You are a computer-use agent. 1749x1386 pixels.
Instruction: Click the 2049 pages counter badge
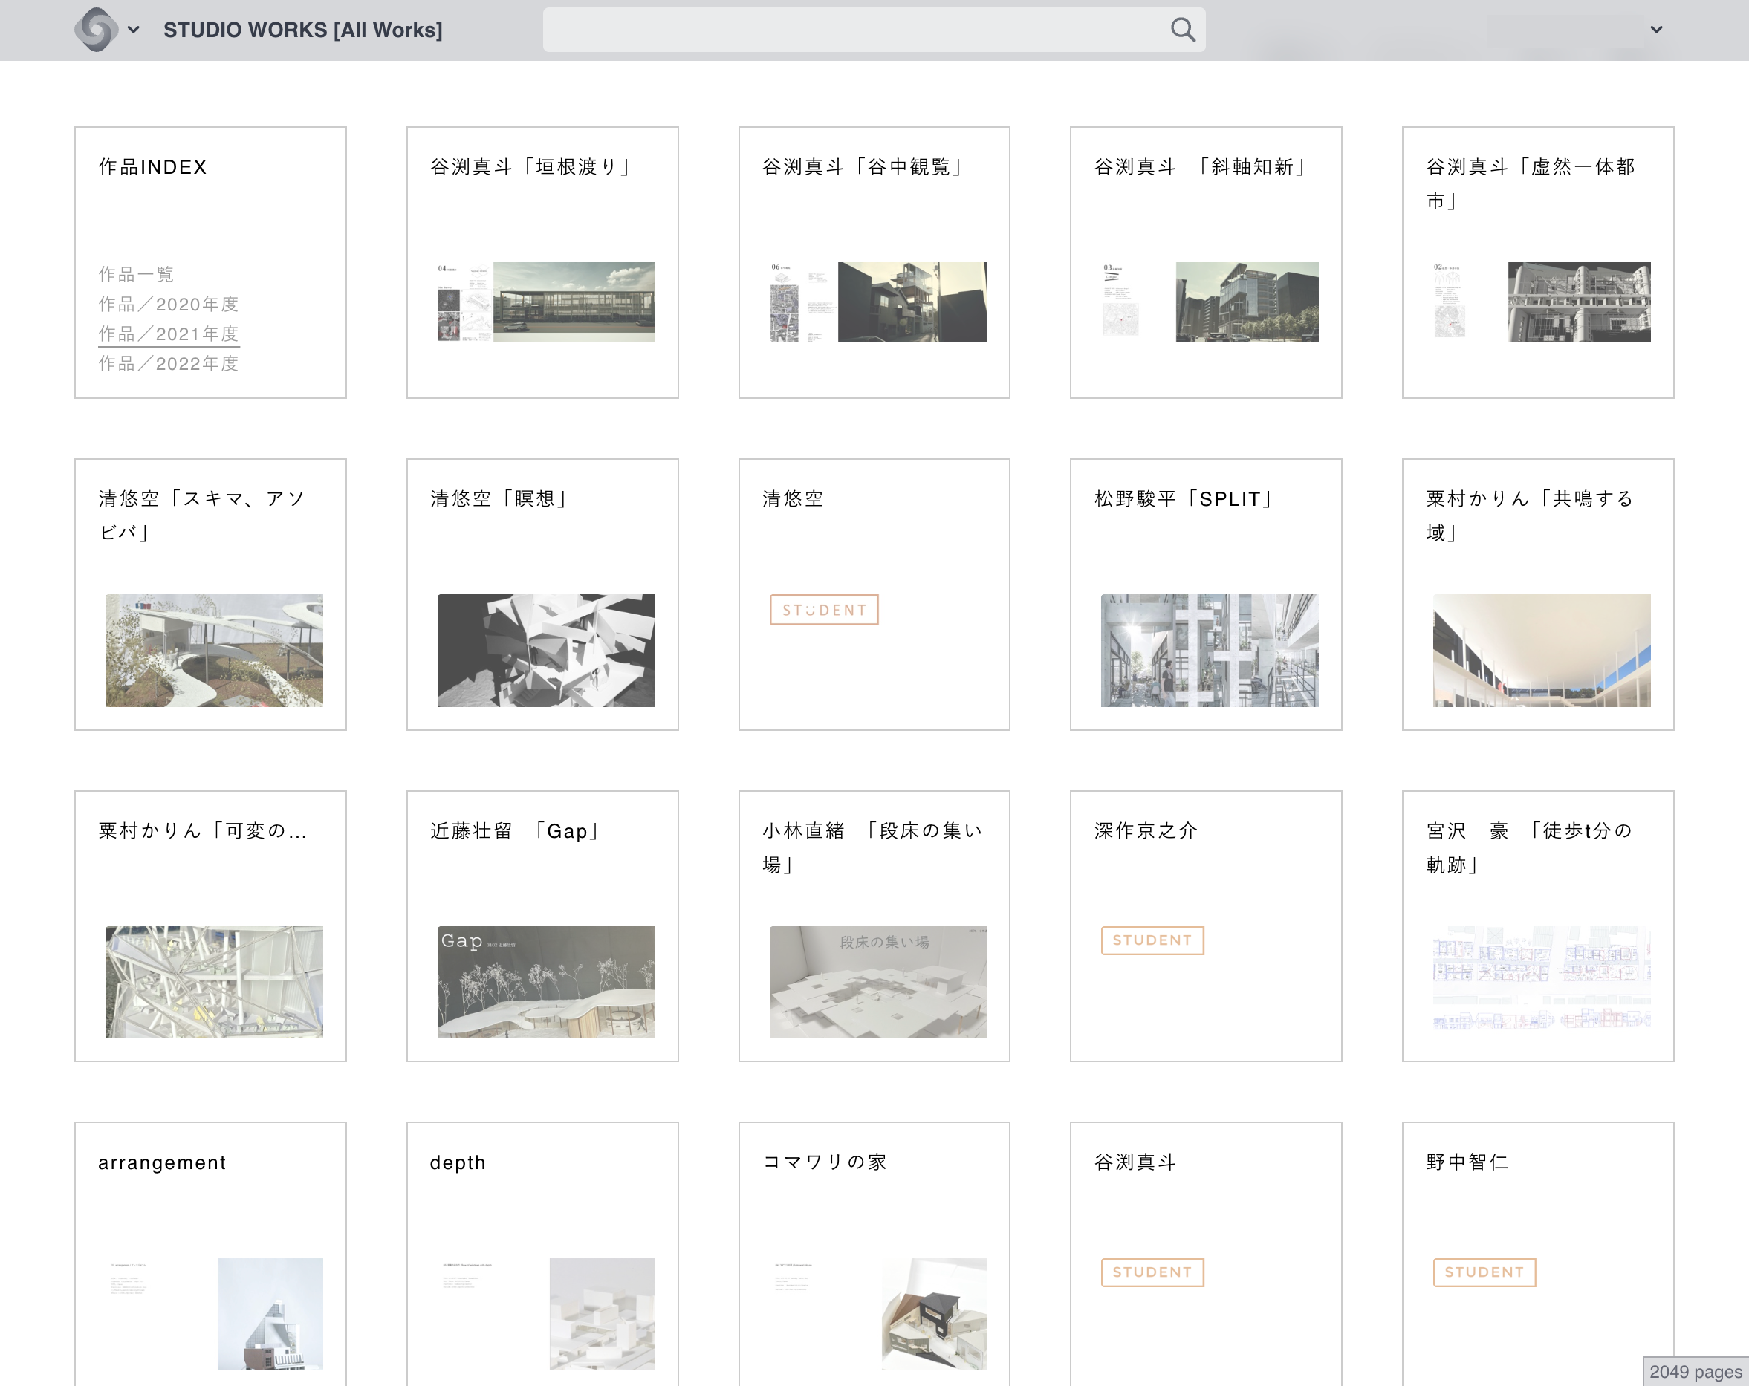[1695, 1371]
